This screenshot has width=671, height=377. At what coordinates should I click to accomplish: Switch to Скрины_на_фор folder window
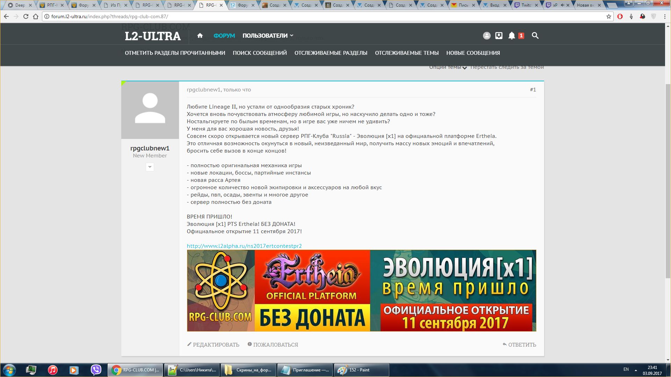(248, 370)
